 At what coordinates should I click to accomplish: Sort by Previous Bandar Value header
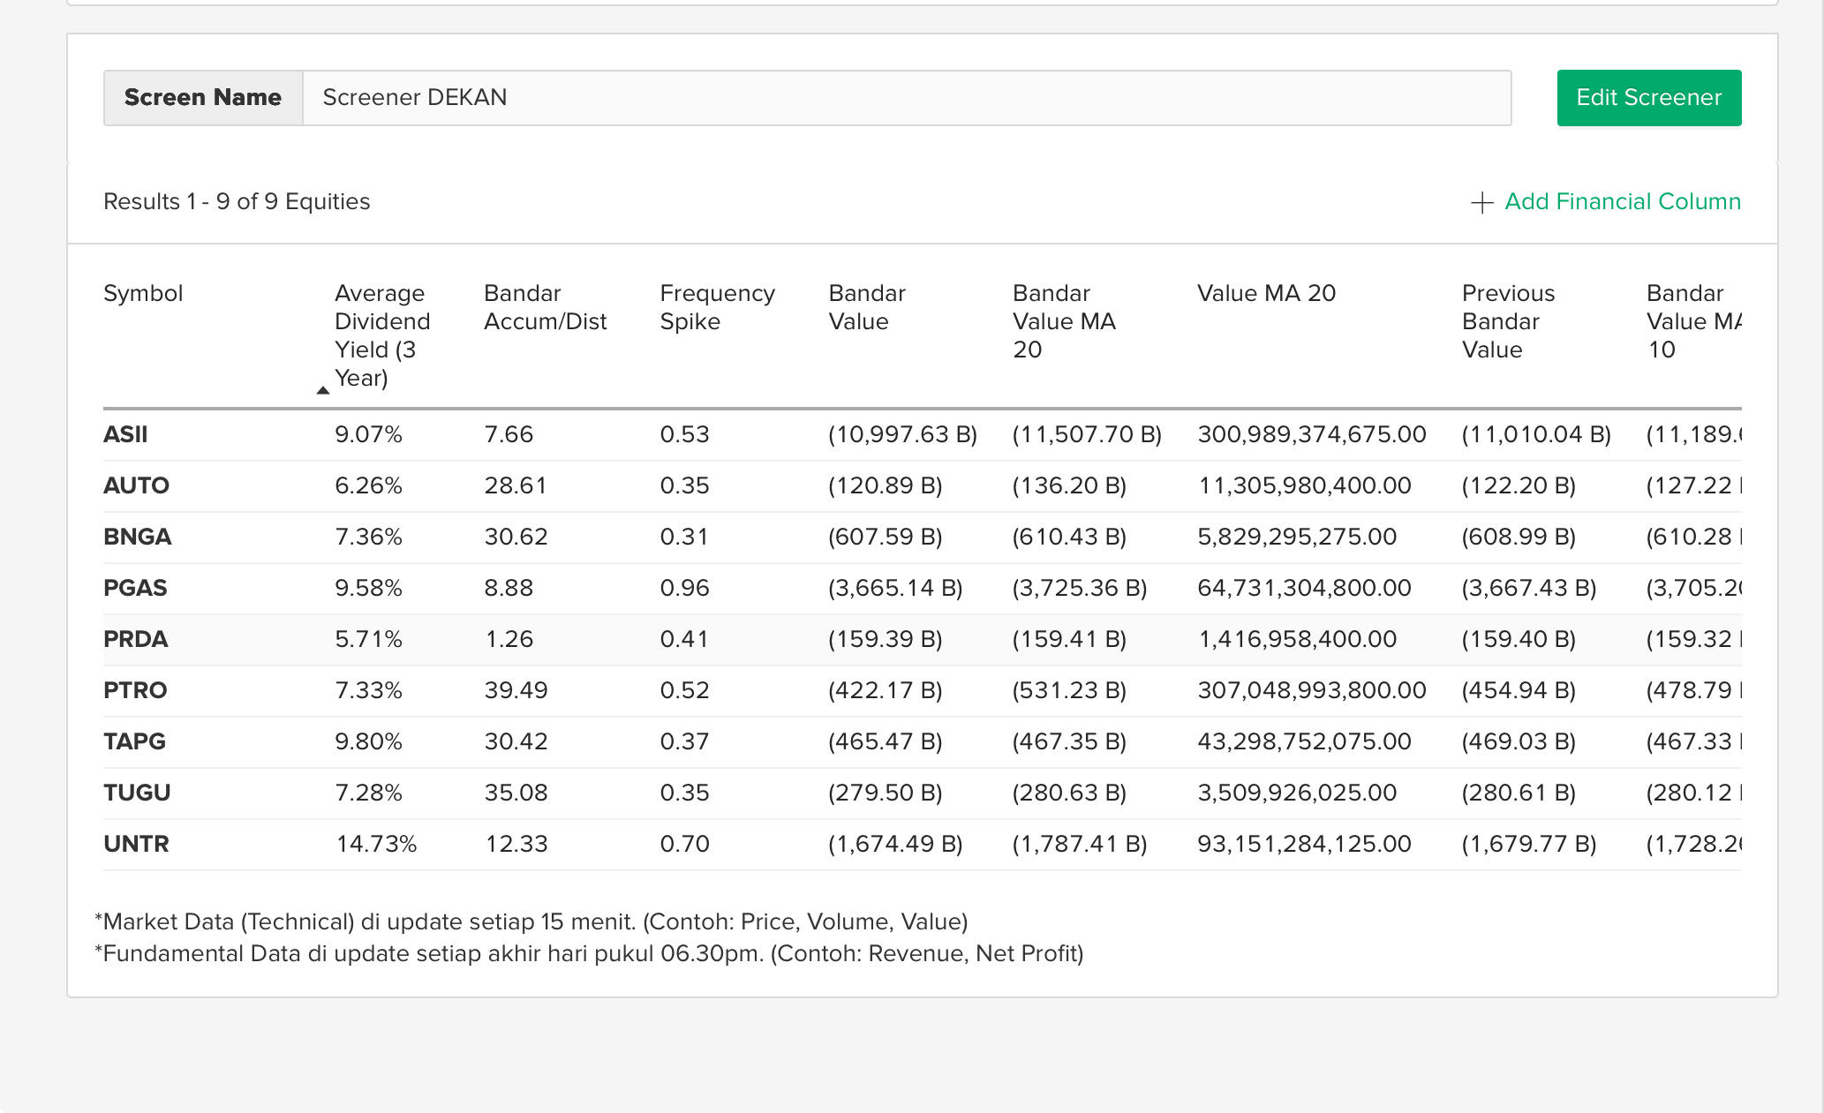(1508, 321)
